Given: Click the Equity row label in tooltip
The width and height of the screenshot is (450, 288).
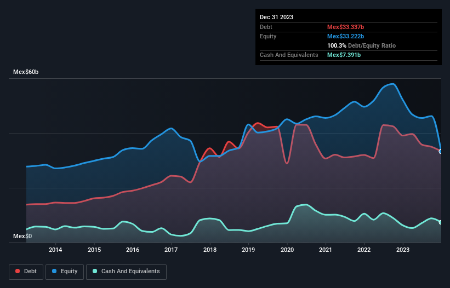Looking at the screenshot, I should [268, 36].
